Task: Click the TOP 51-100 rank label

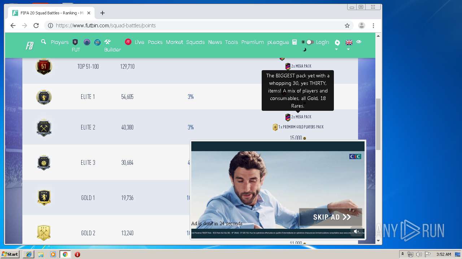Action: 88,67
